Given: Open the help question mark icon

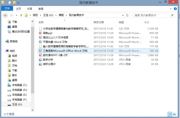Looking at the screenshot, I should tap(177, 8).
